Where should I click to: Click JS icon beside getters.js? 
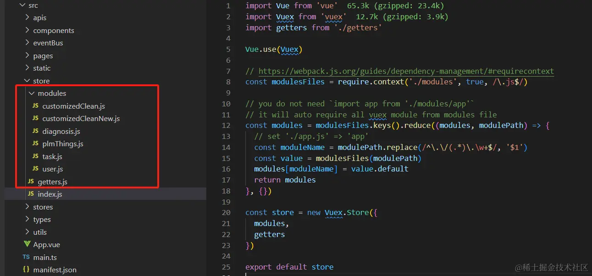[x=31, y=182]
